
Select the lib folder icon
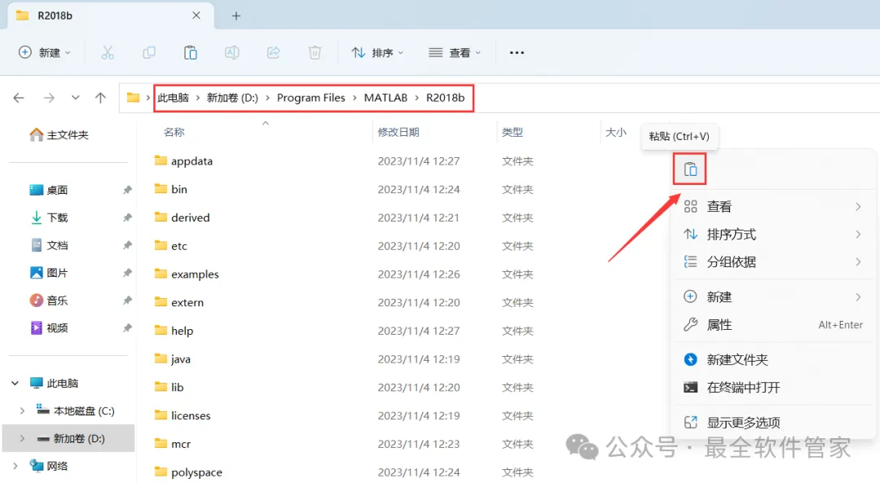(x=161, y=387)
